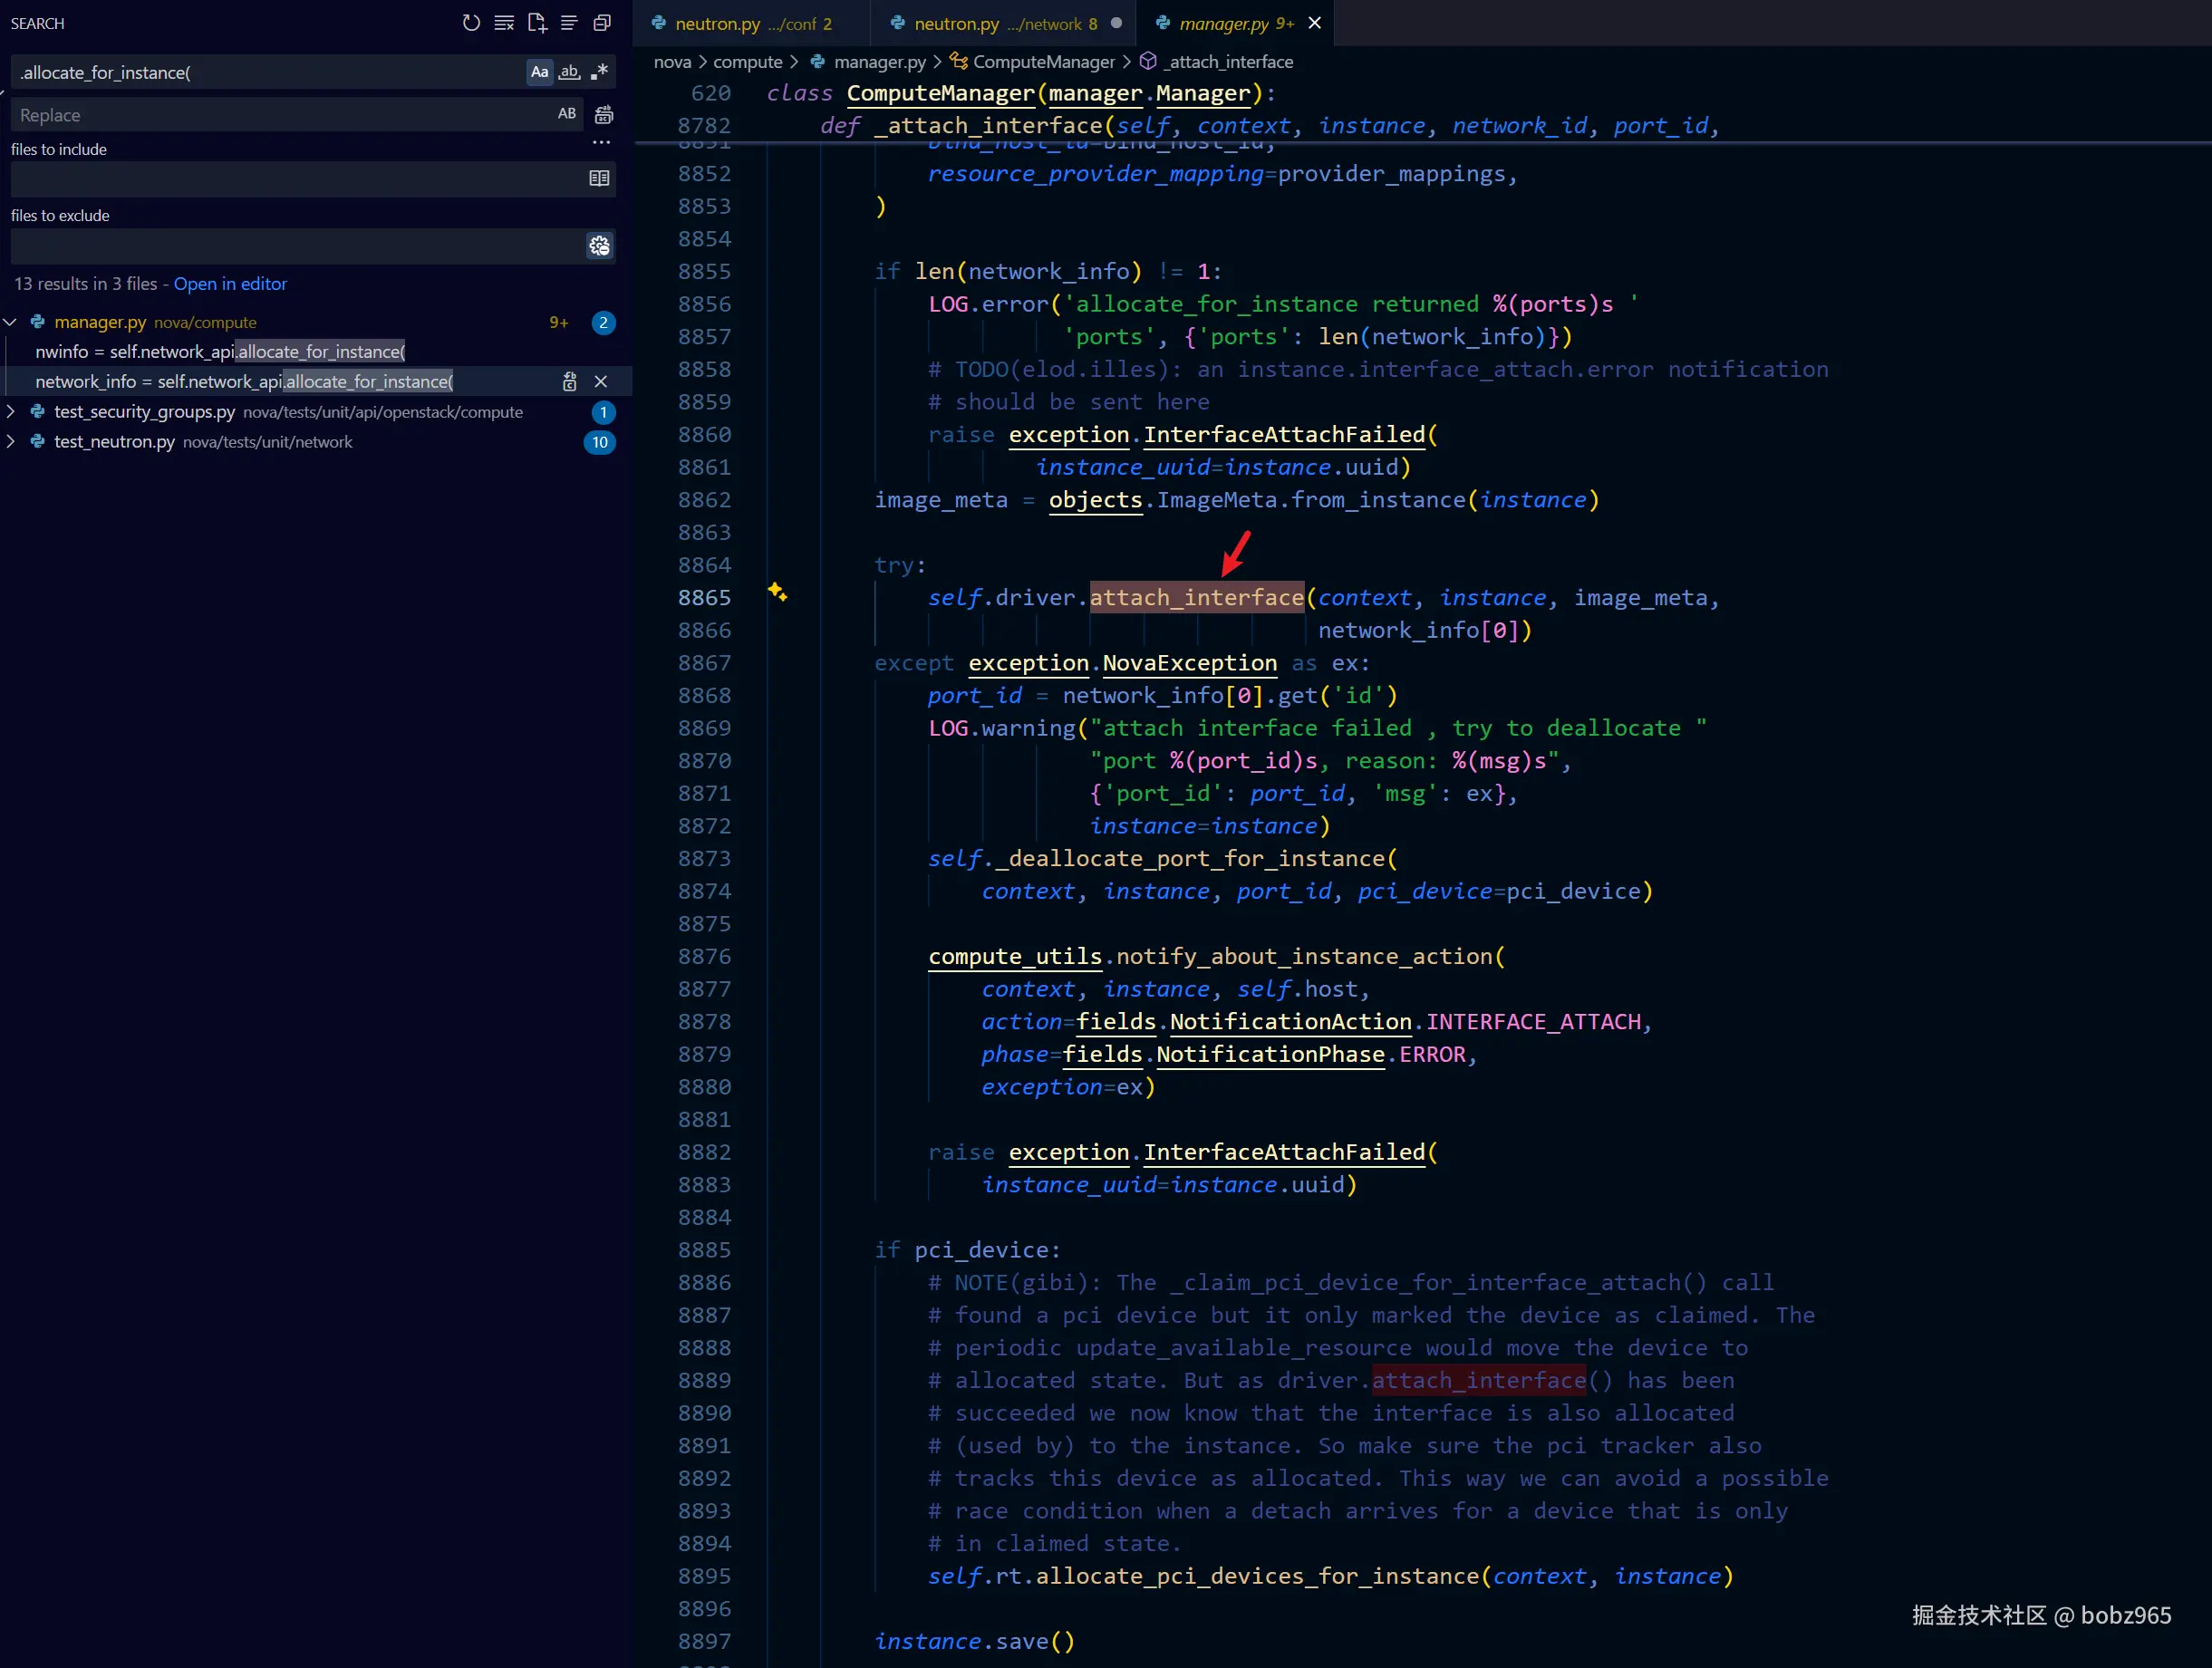2212x1668 pixels.
Task: Toggle Match Case in search box
Action: [x=539, y=72]
